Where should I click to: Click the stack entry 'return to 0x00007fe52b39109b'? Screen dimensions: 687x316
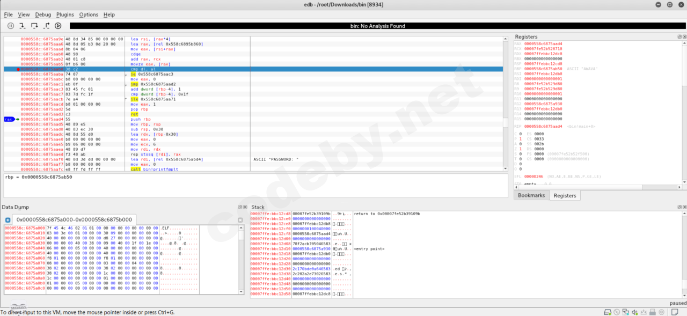click(386, 214)
